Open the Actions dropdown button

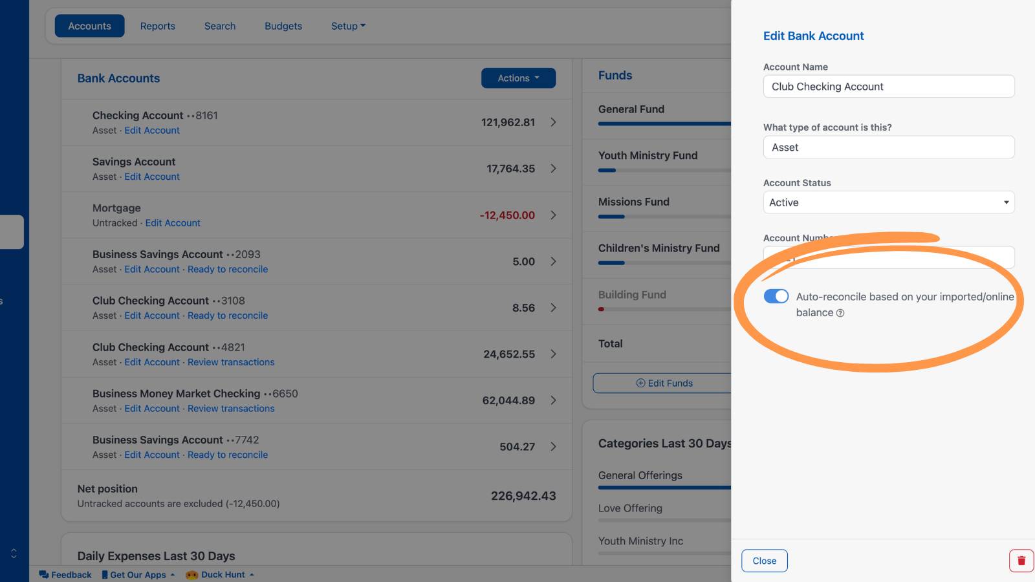tap(518, 78)
